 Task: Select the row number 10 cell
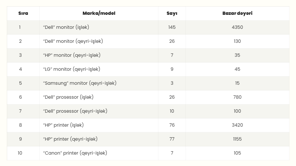[20, 153]
